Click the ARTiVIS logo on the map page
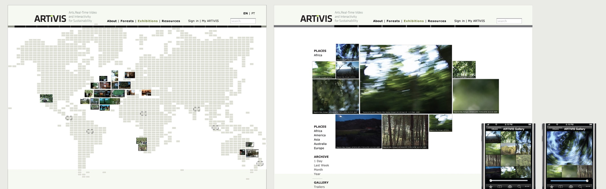This screenshot has width=606, height=189. tap(50, 19)
